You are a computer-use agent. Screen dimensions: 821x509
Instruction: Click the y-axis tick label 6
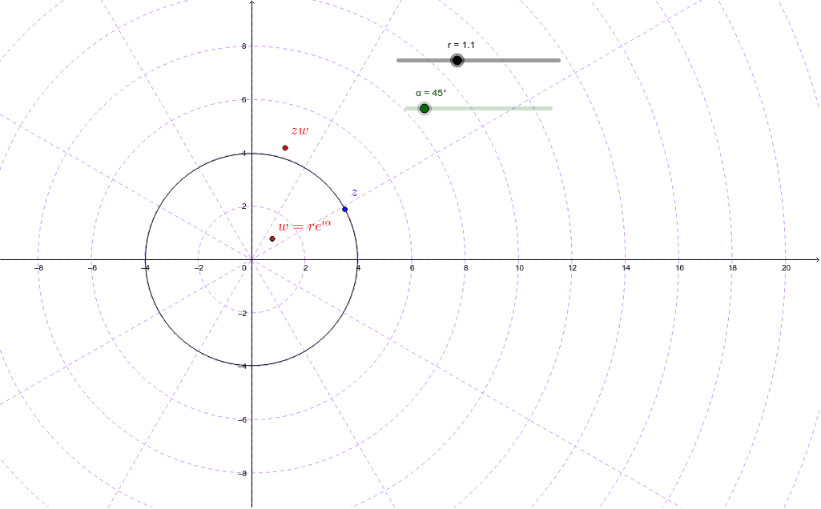click(x=243, y=100)
